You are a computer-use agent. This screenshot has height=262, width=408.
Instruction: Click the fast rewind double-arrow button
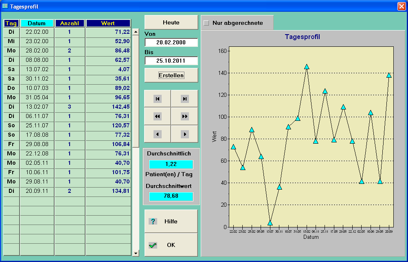(x=158, y=116)
